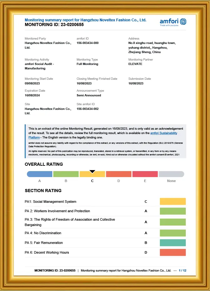Click the rating letter D for Decent Working Hours
This screenshot has width=210, height=291.
(146, 252)
